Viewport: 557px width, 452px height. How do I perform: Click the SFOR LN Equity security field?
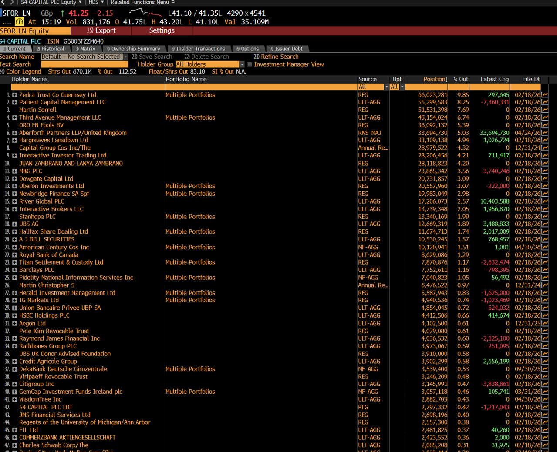click(35, 31)
